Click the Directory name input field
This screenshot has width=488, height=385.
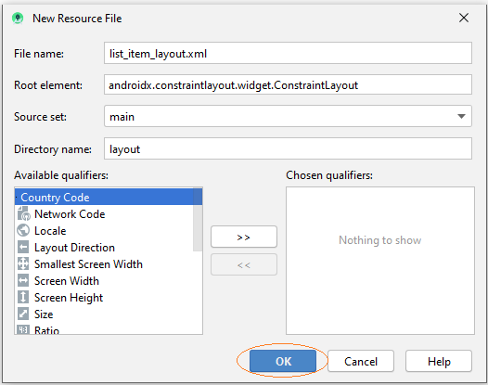tap(288, 149)
